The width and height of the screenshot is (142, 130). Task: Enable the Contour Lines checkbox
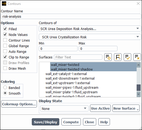click(x=5, y=40)
